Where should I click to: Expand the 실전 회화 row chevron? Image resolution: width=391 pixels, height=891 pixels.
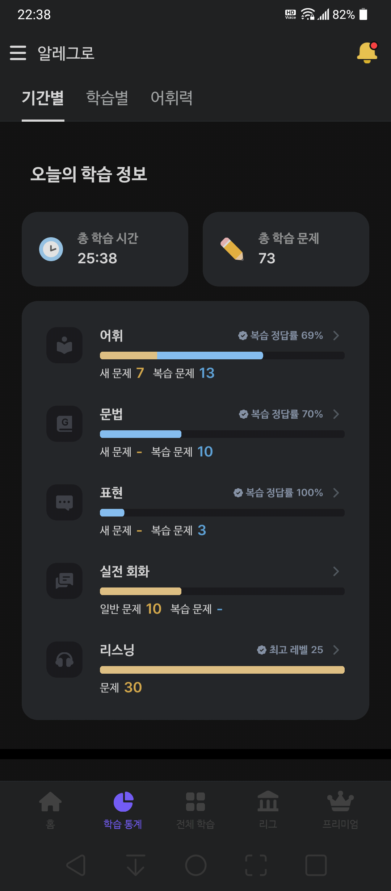[x=336, y=571]
